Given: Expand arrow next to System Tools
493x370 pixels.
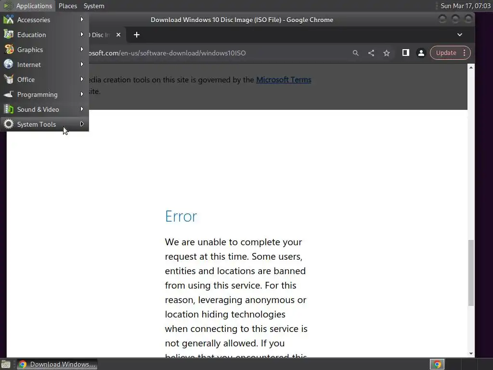Looking at the screenshot, I should click(x=82, y=124).
